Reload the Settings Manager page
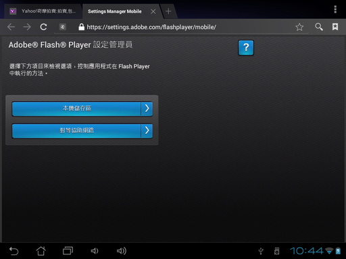 click(x=43, y=27)
